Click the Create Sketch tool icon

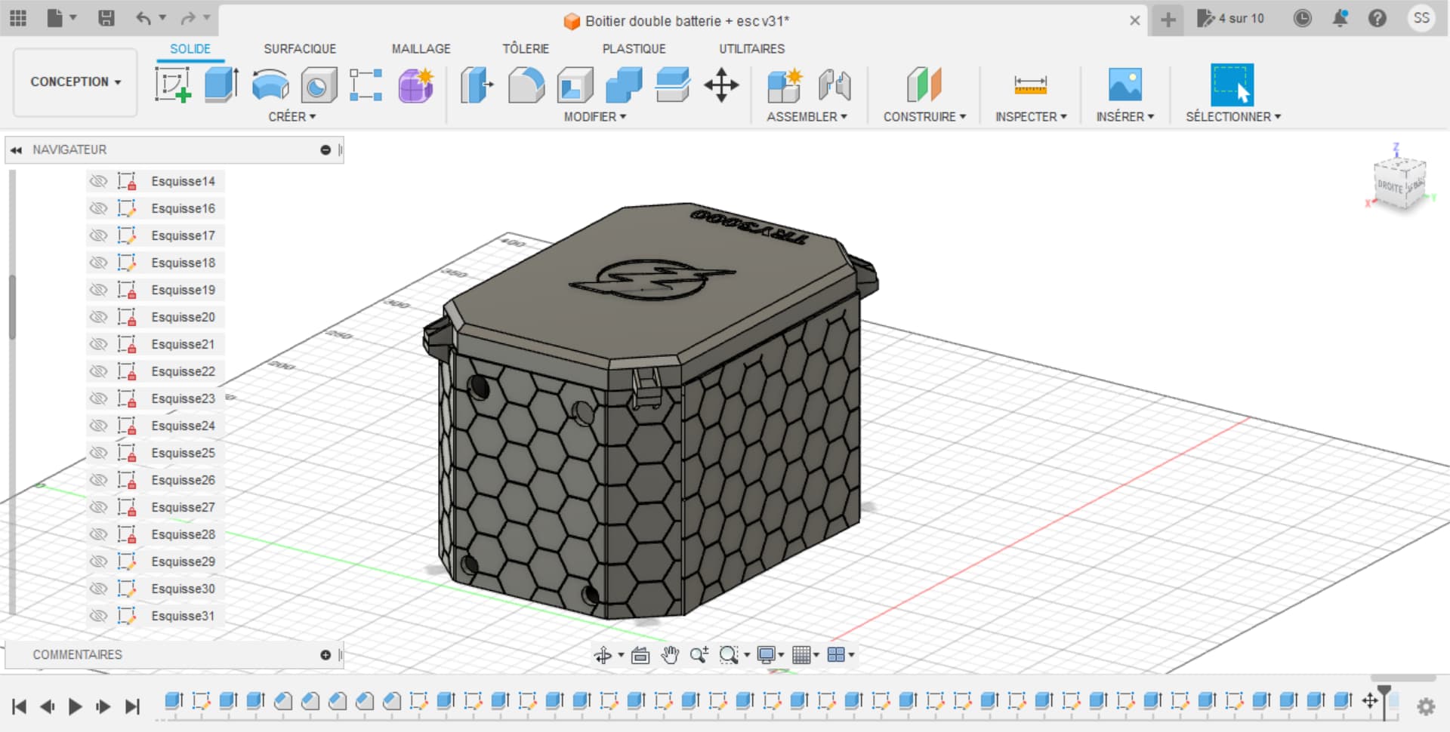(x=173, y=85)
